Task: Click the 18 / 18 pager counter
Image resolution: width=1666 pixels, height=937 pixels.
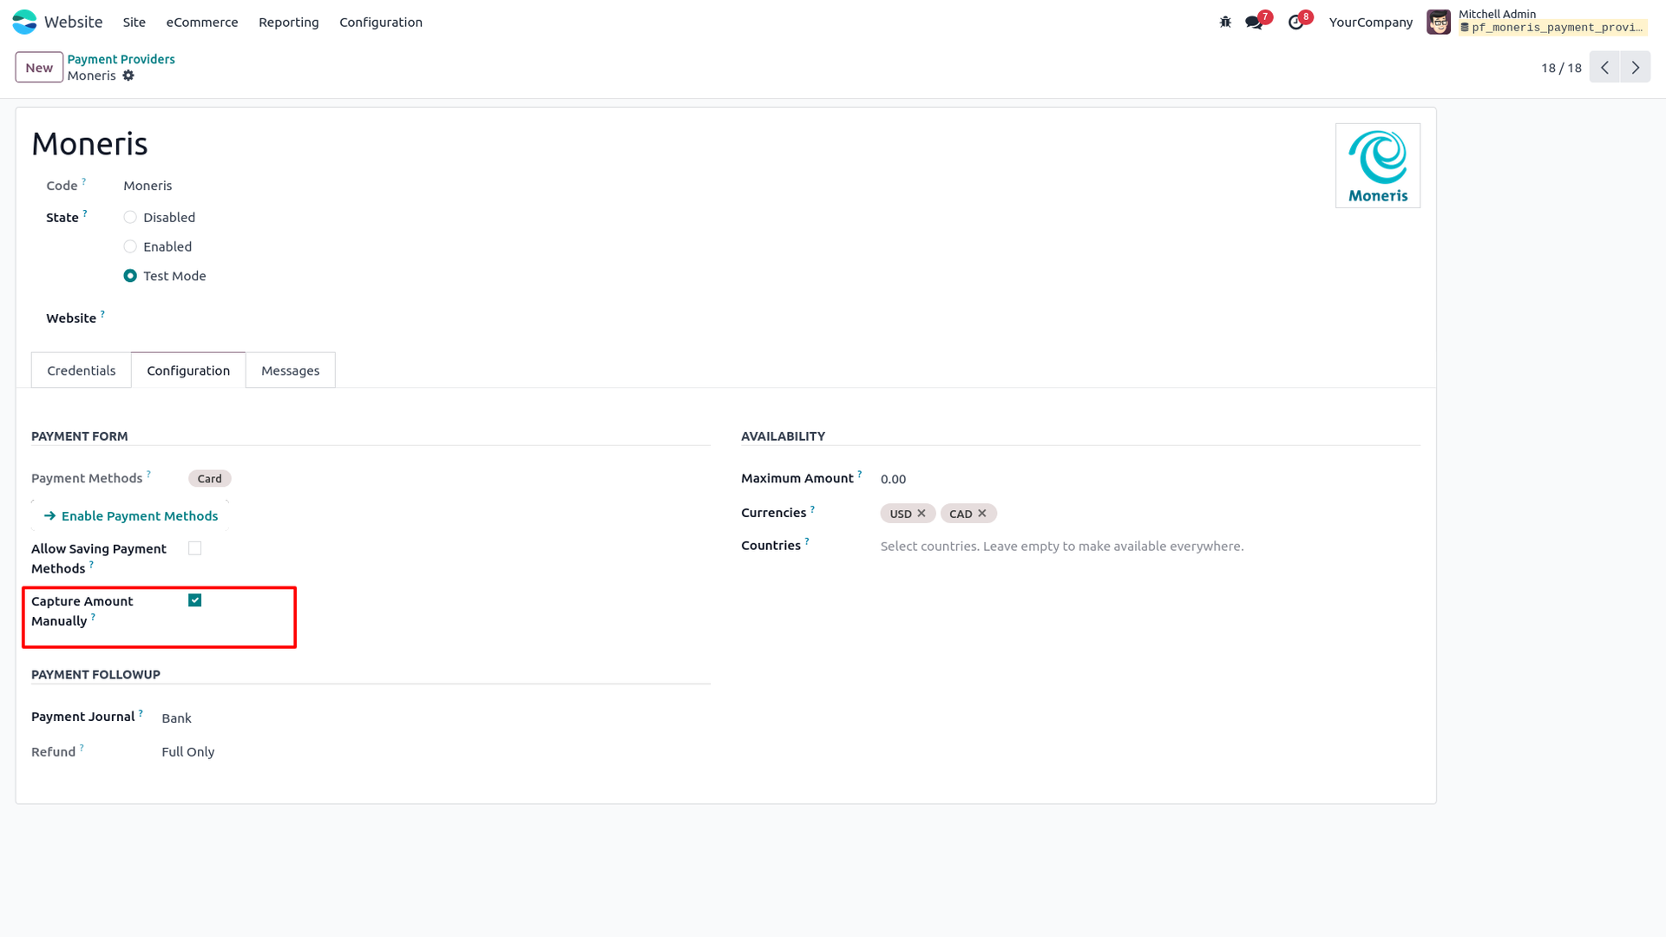Action: [x=1561, y=68]
